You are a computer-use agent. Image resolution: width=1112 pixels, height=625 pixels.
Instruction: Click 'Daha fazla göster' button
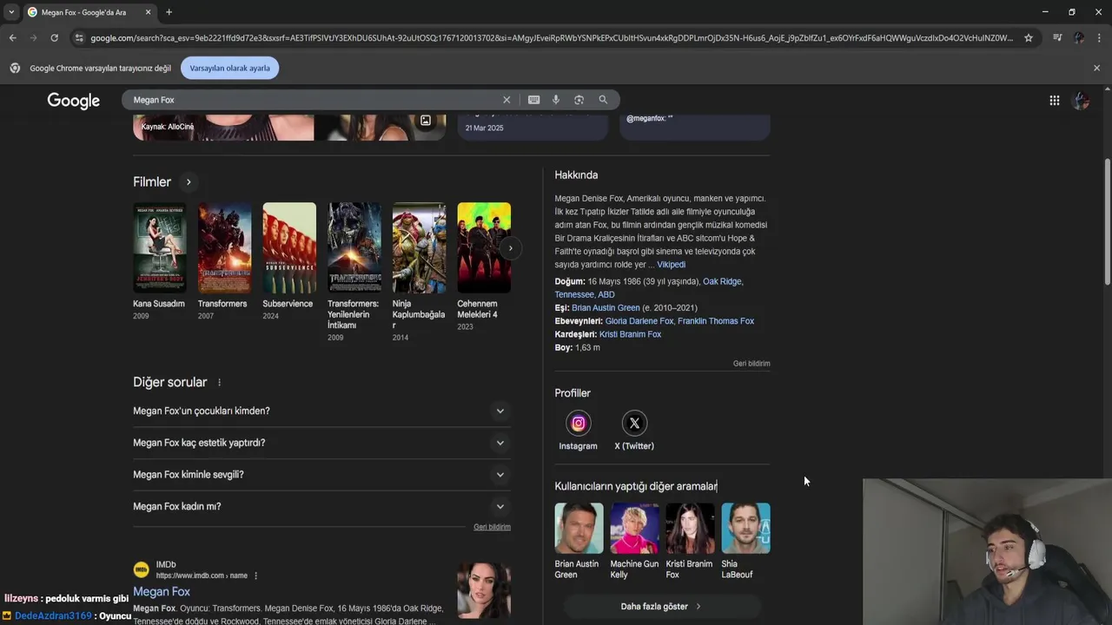[x=662, y=607]
